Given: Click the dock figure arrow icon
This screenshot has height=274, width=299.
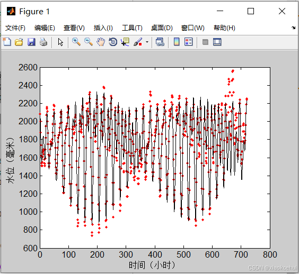Looking at the screenshot, I should [x=293, y=28].
